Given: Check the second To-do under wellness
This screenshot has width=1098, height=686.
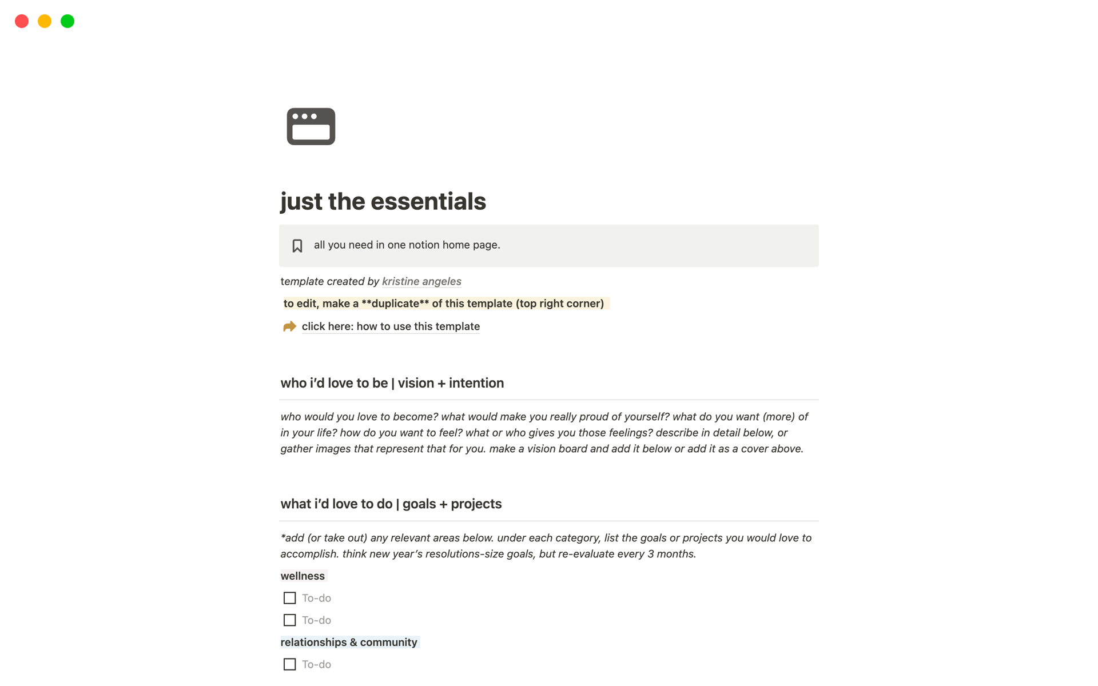Looking at the screenshot, I should pyautogui.click(x=289, y=620).
